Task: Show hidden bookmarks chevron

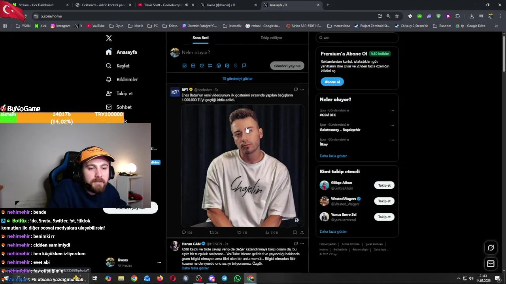Action: tap(497, 26)
